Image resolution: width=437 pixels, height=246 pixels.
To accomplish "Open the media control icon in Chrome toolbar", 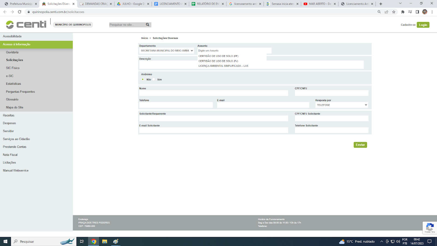I will [x=410, y=12].
